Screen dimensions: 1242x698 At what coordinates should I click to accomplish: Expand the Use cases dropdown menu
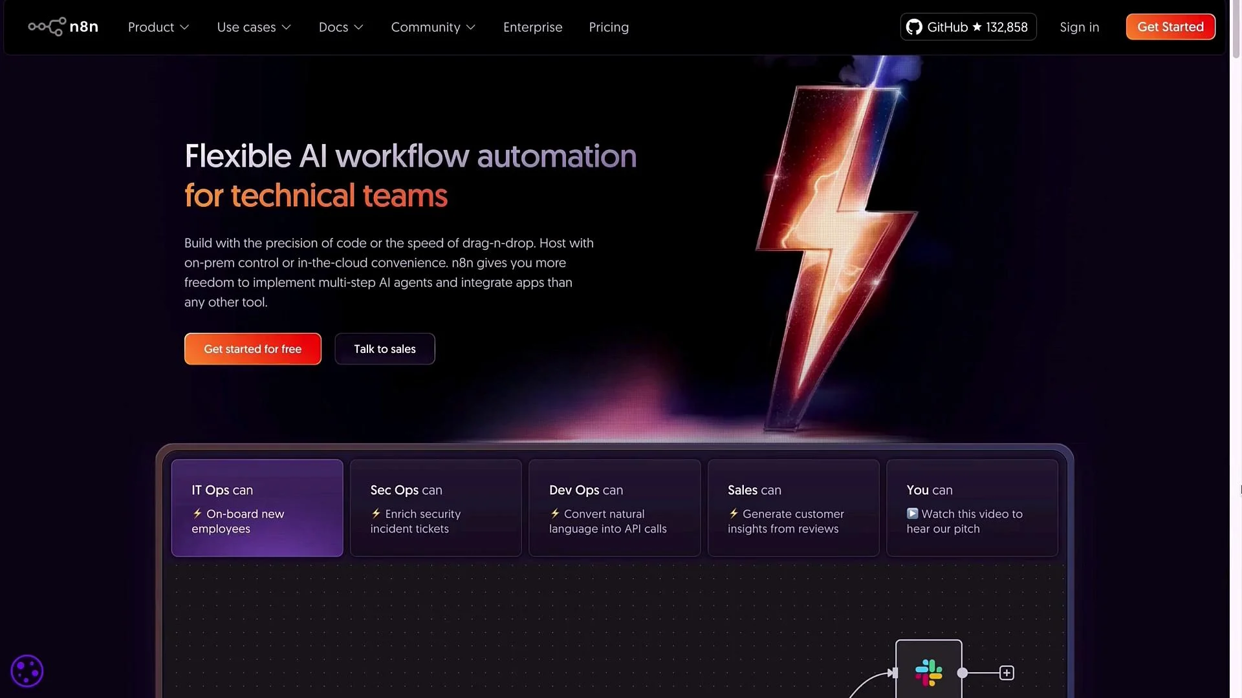pyautogui.click(x=254, y=27)
